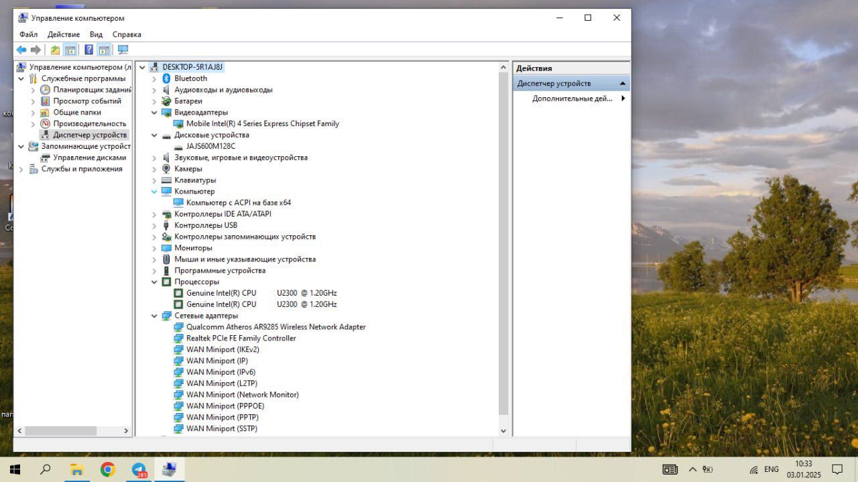Open the Wi-Fi network tray icon
This screenshot has width=858, height=482.
click(753, 470)
